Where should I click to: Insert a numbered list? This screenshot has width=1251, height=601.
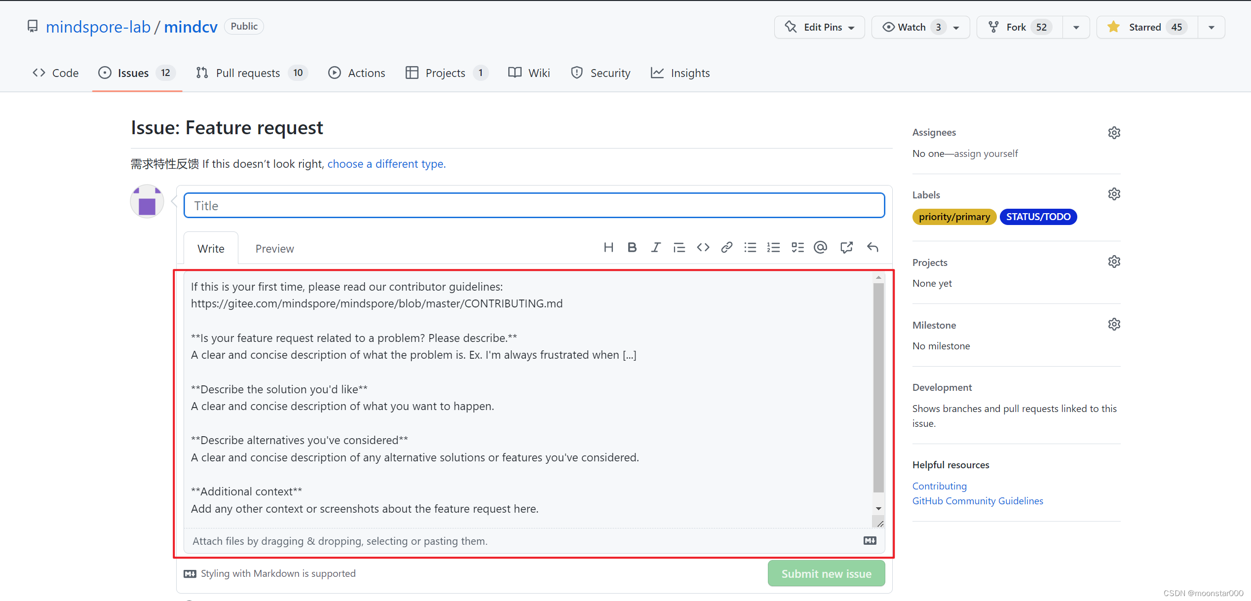pos(773,247)
